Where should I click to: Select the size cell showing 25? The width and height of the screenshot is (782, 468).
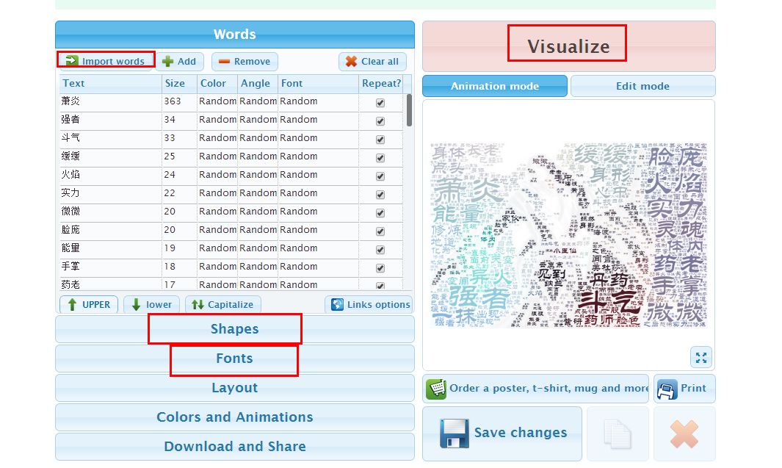(x=180, y=156)
